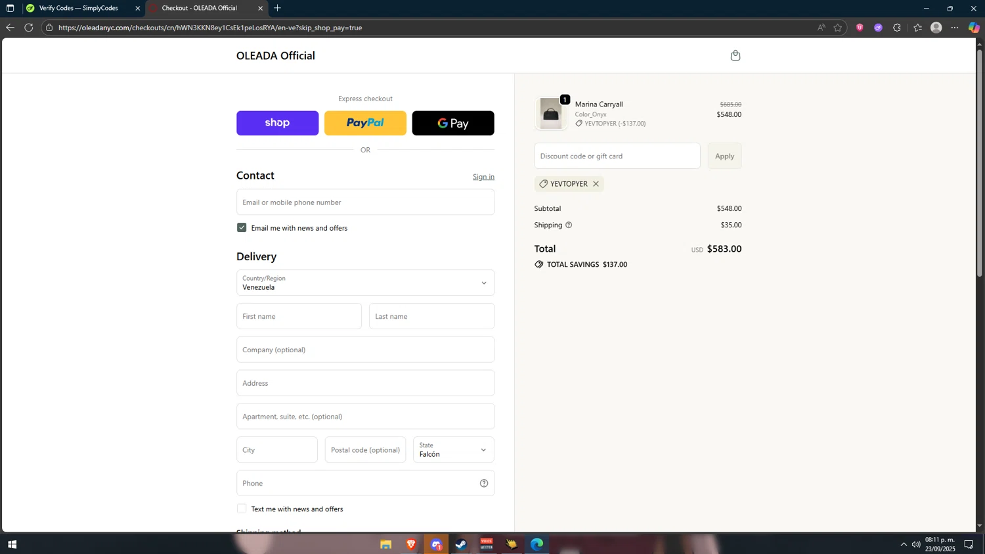985x554 pixels.
Task: Click the City input field
Action: (276, 450)
